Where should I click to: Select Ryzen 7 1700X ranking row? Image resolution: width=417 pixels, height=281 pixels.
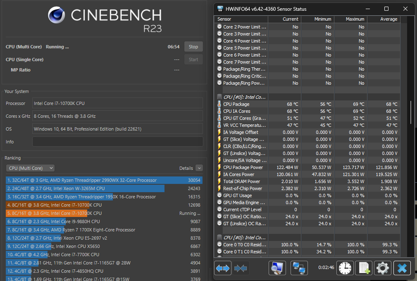point(104,230)
